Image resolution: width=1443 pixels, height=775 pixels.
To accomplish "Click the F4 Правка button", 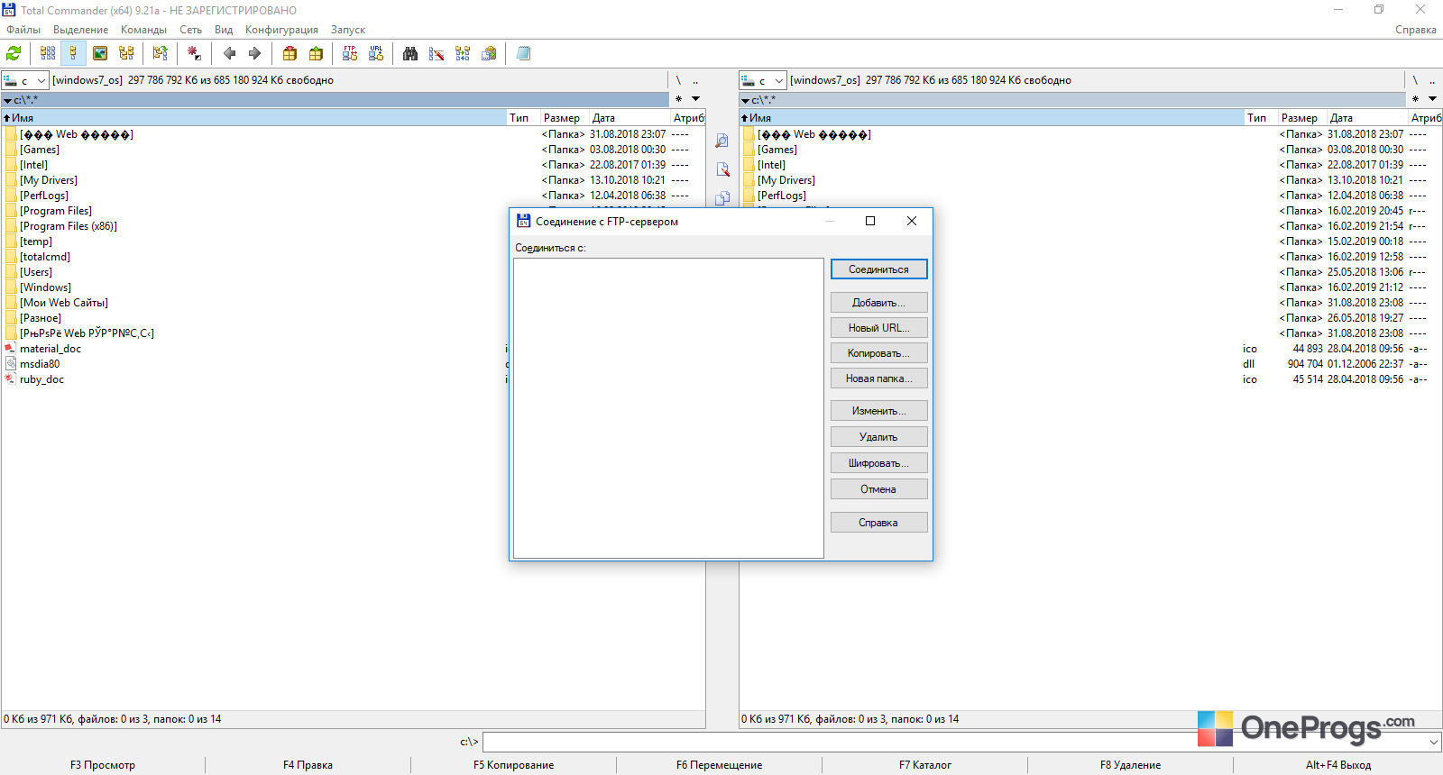I will point(308,765).
